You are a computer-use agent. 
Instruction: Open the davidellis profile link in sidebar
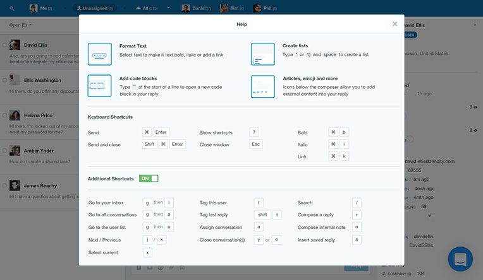tap(423, 236)
